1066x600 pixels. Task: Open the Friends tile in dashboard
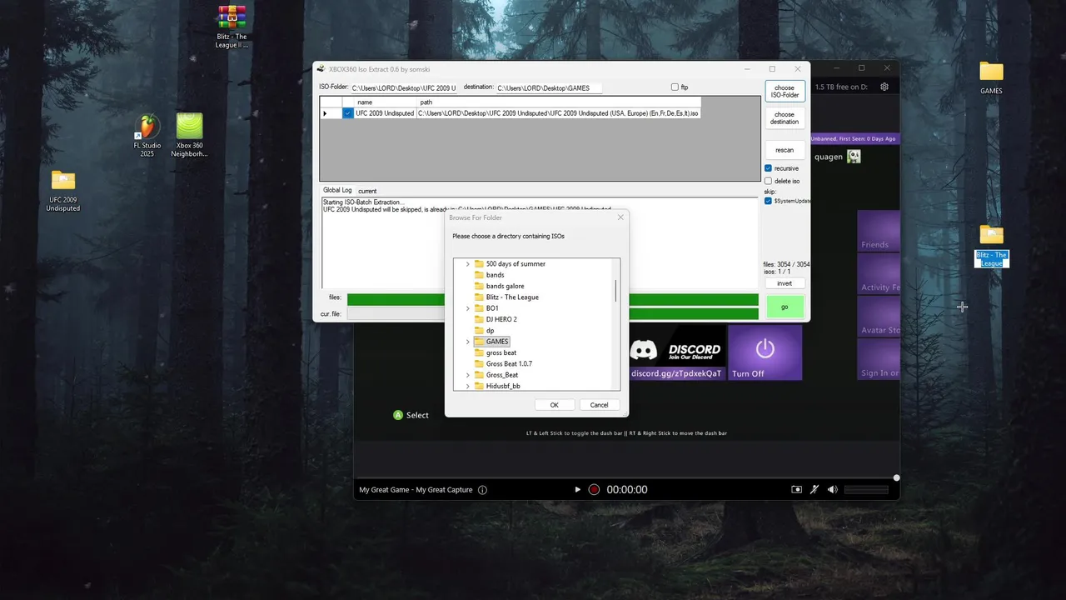(879, 231)
